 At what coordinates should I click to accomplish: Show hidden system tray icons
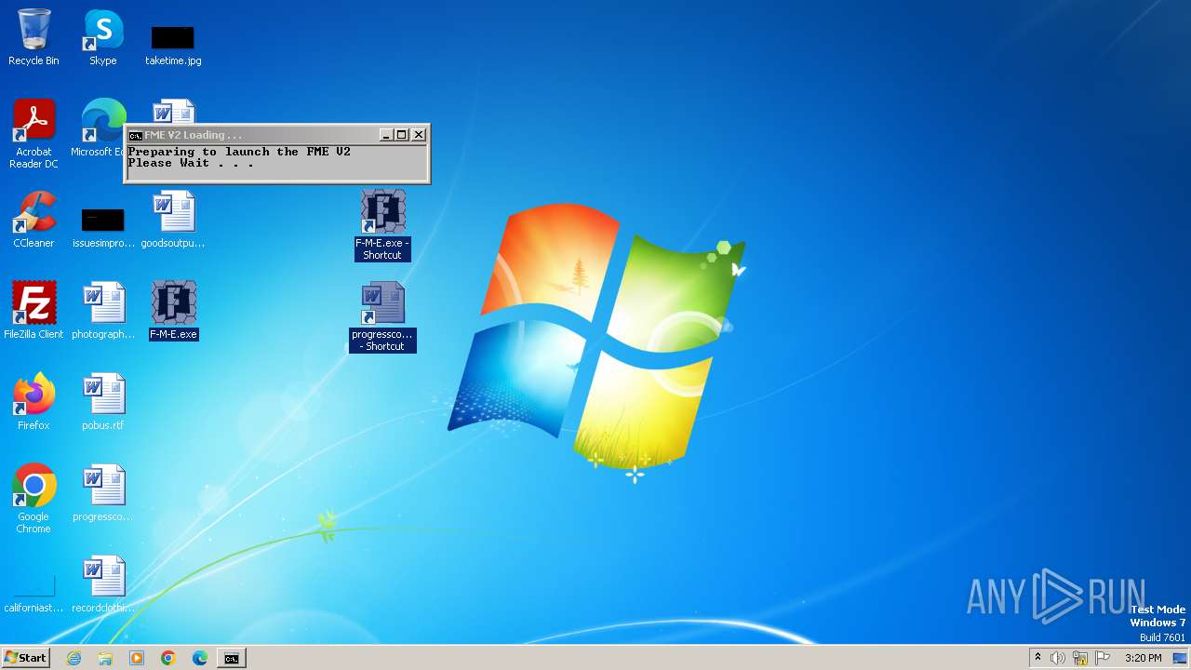click(x=1037, y=658)
